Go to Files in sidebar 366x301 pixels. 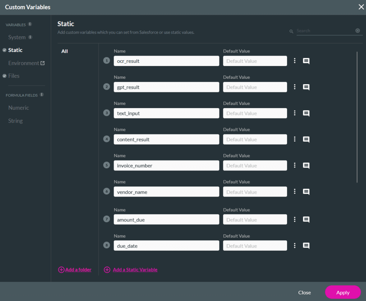coord(14,76)
